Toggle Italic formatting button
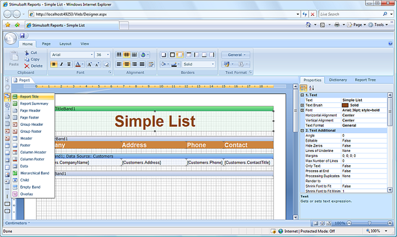 (61, 64)
